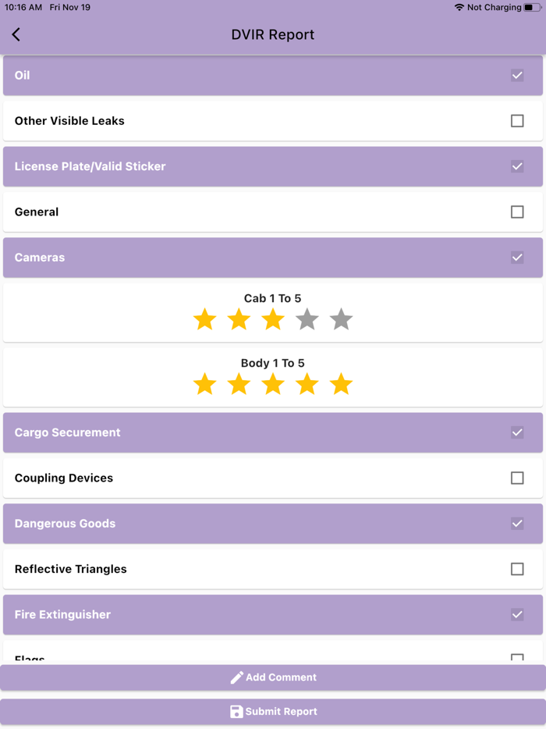Check the Reflective Triangles checkbox

517,569
